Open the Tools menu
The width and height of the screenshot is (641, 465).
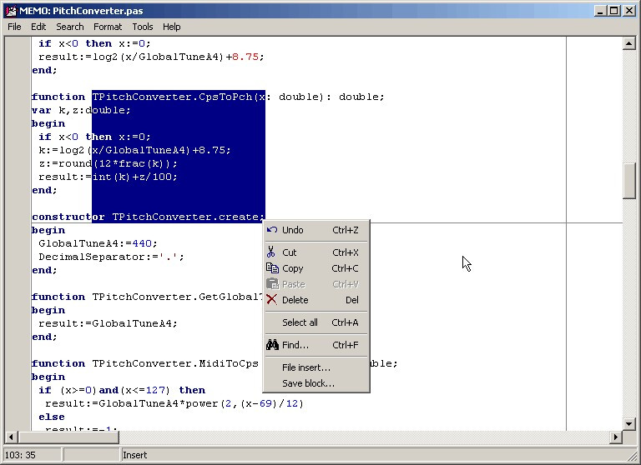pos(142,27)
